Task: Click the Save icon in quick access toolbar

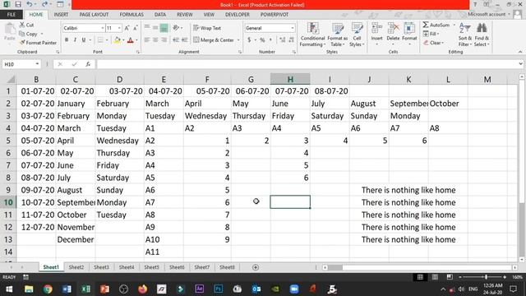Action: 18,4
